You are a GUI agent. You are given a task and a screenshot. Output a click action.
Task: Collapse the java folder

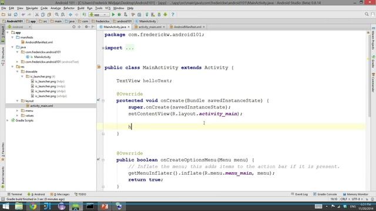(12, 47)
